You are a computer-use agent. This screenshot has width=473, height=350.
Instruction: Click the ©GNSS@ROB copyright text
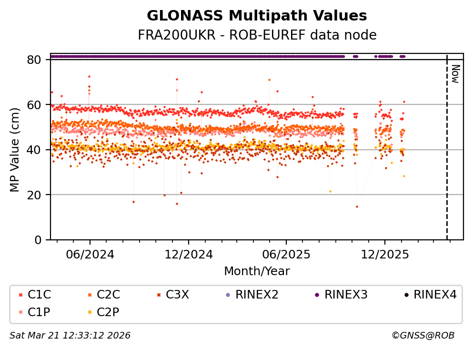(423, 336)
